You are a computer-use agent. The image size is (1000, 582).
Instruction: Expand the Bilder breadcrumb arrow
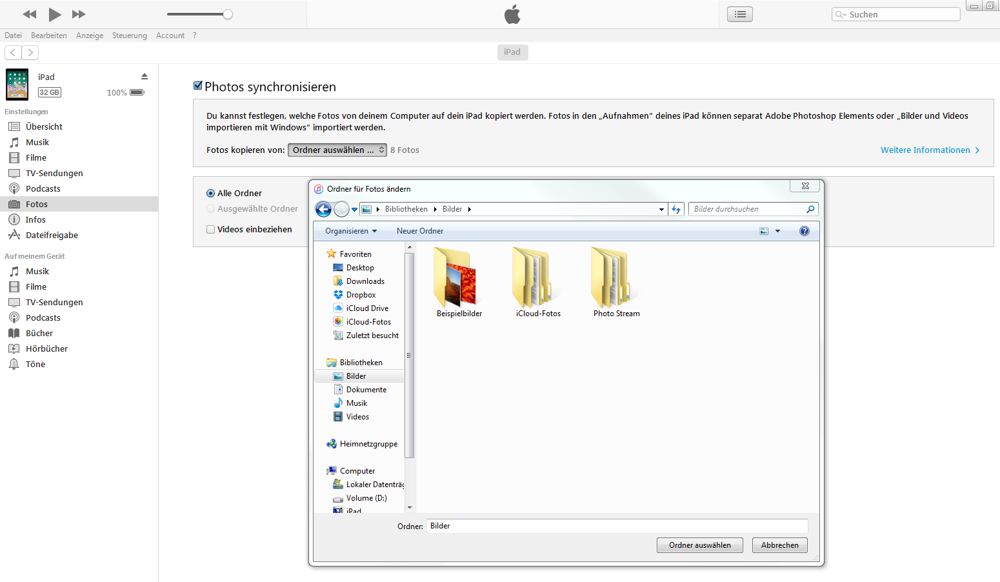point(469,209)
